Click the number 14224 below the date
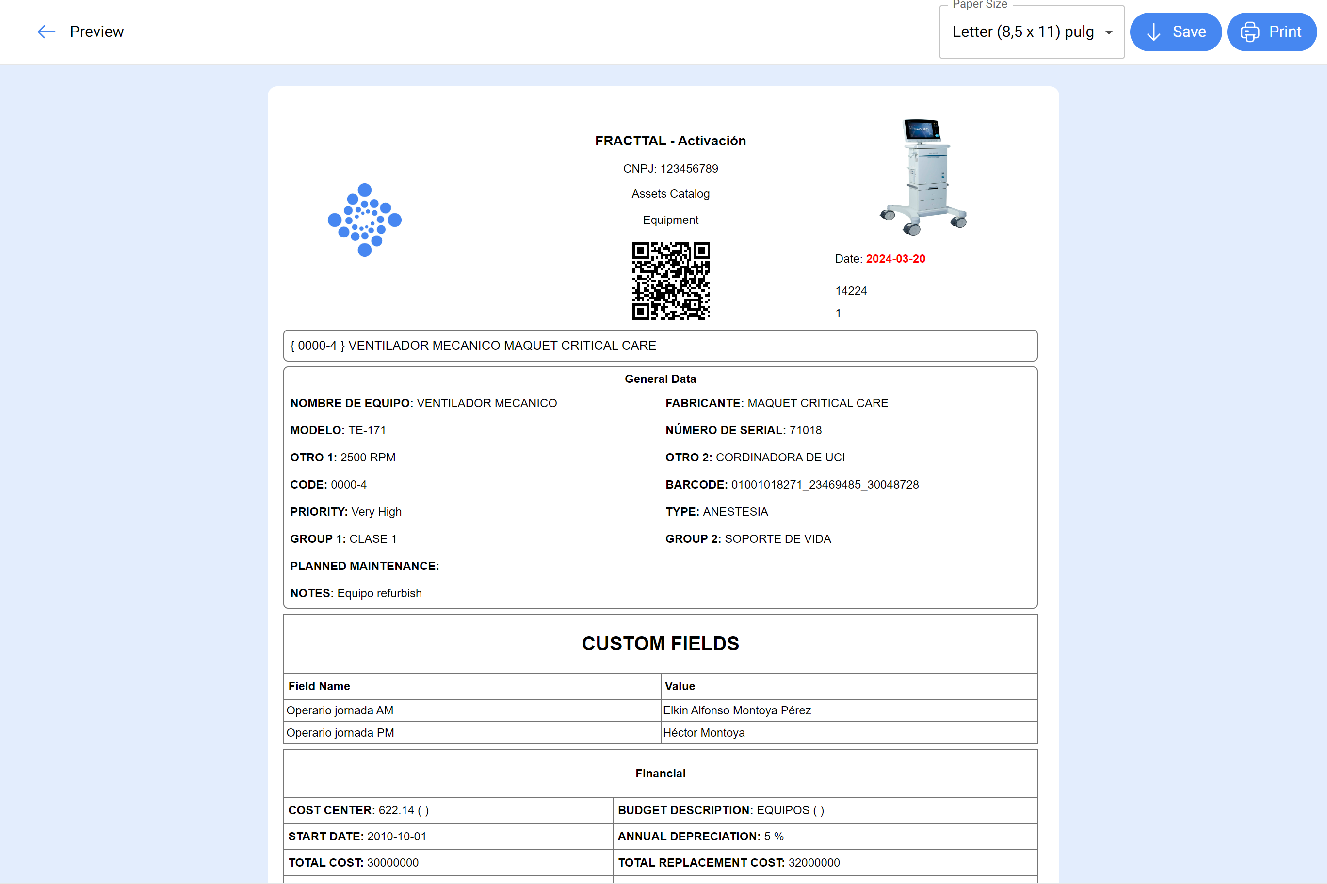The image size is (1327, 884). (x=851, y=291)
